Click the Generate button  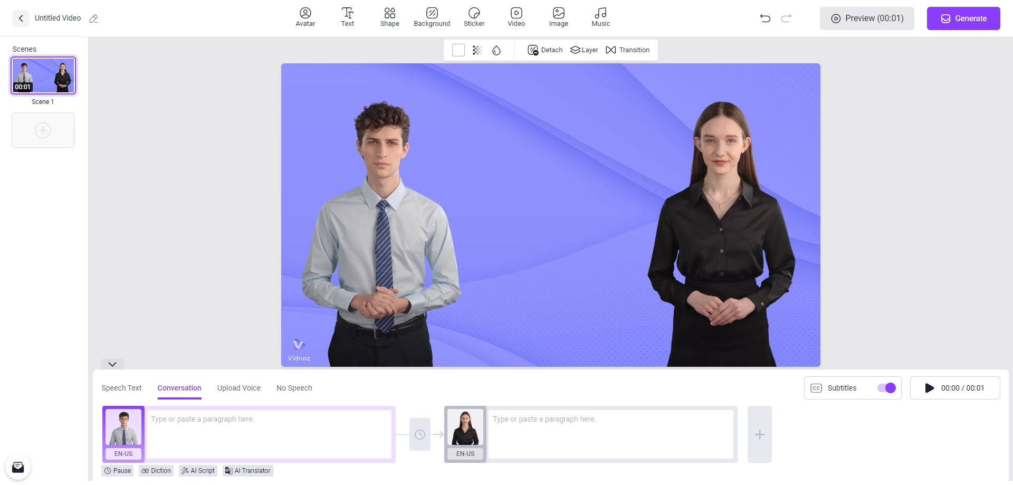point(963,18)
